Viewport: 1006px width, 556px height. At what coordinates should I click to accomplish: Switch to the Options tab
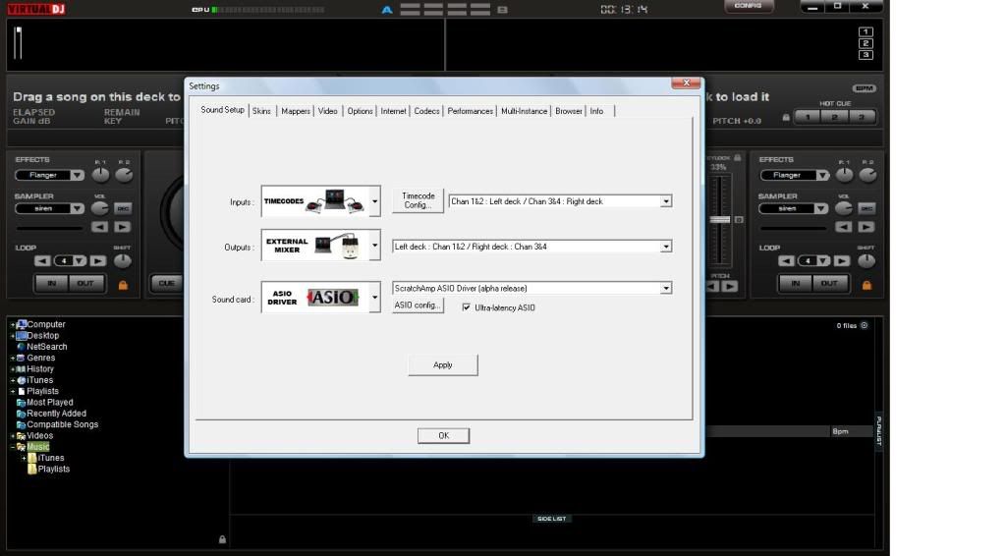pyautogui.click(x=360, y=111)
